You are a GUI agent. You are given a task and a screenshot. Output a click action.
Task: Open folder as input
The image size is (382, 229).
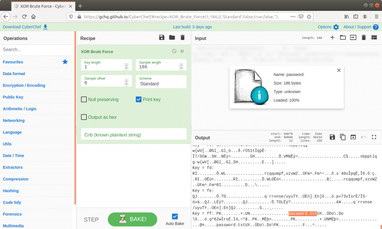tap(343, 38)
